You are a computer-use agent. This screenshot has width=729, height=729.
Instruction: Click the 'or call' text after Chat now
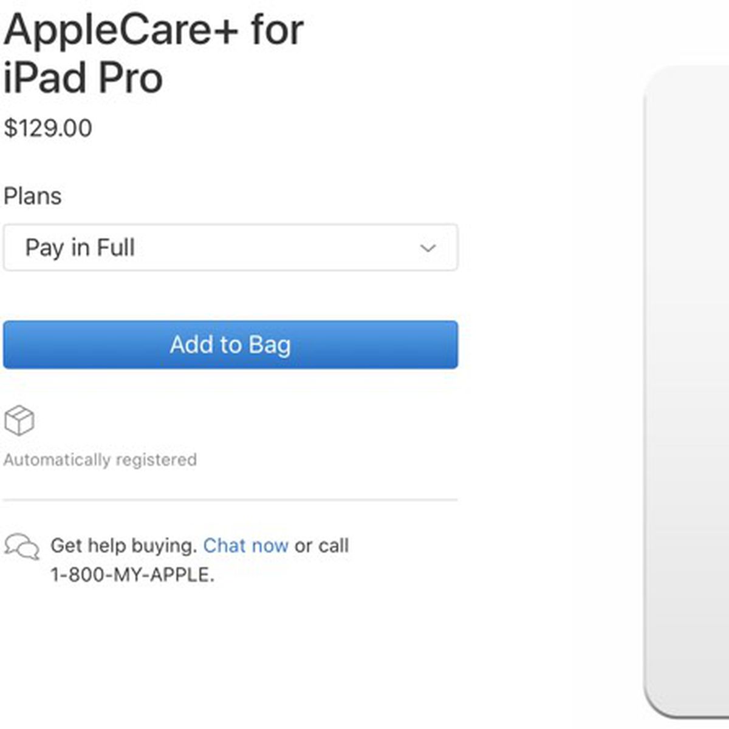321,546
